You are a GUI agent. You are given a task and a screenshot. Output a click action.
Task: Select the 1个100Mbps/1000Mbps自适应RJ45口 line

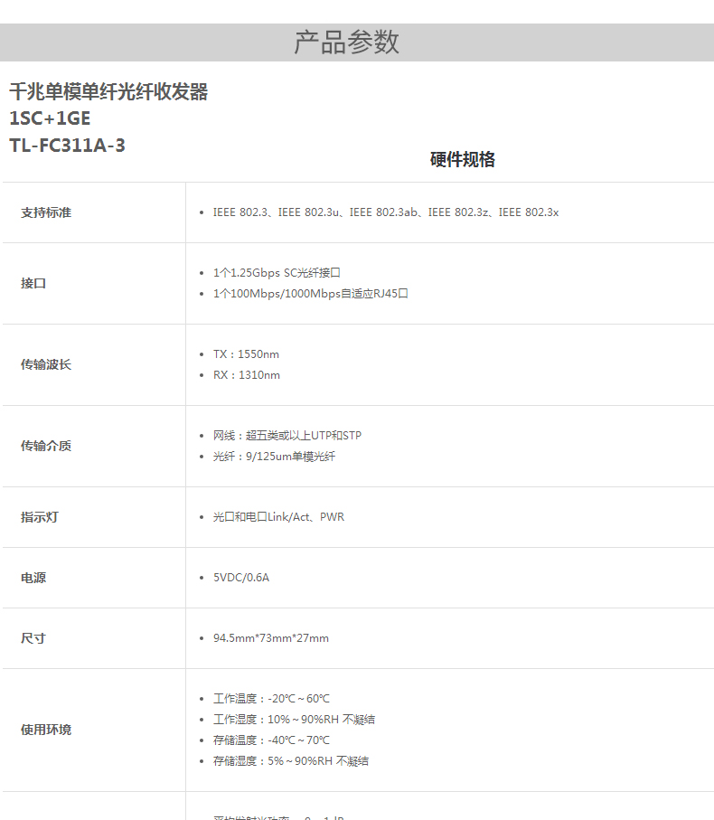(311, 294)
